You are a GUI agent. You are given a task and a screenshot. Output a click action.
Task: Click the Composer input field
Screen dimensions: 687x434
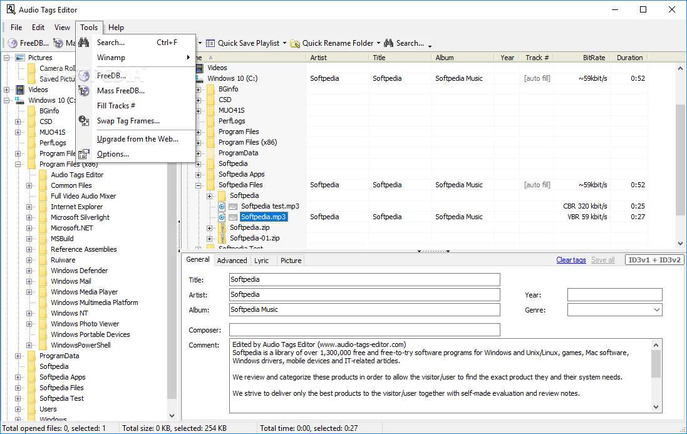pos(364,330)
